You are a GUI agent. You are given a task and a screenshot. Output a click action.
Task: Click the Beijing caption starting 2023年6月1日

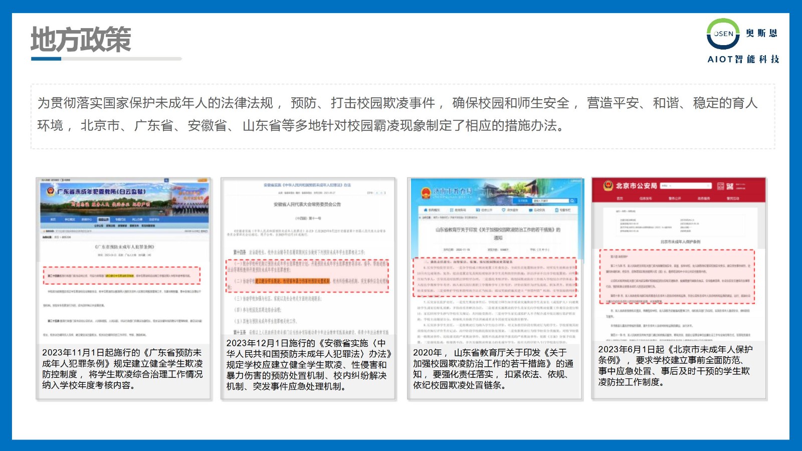[x=677, y=365]
